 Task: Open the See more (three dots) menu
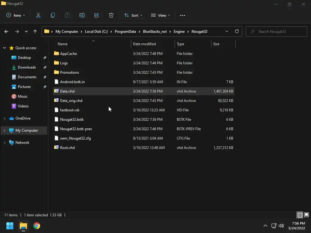pos(183,15)
